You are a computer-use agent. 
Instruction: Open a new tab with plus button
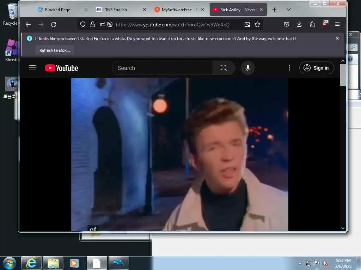coord(274,9)
